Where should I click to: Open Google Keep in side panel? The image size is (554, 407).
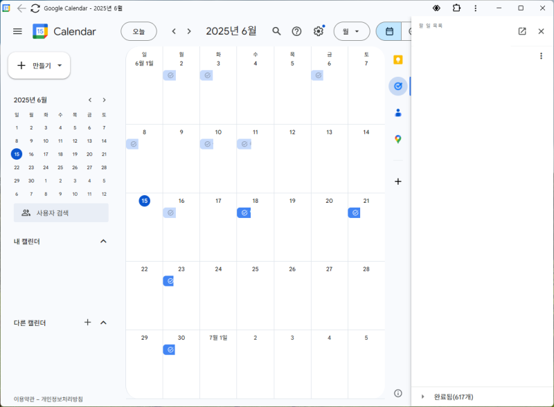[397, 60]
